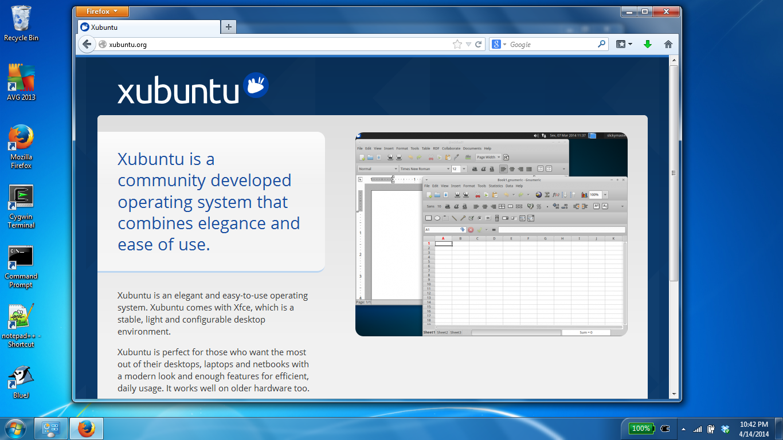Screen dimensions: 783x440
Task: Select the notepad++ shortcut on the desktop
Action: point(21,325)
